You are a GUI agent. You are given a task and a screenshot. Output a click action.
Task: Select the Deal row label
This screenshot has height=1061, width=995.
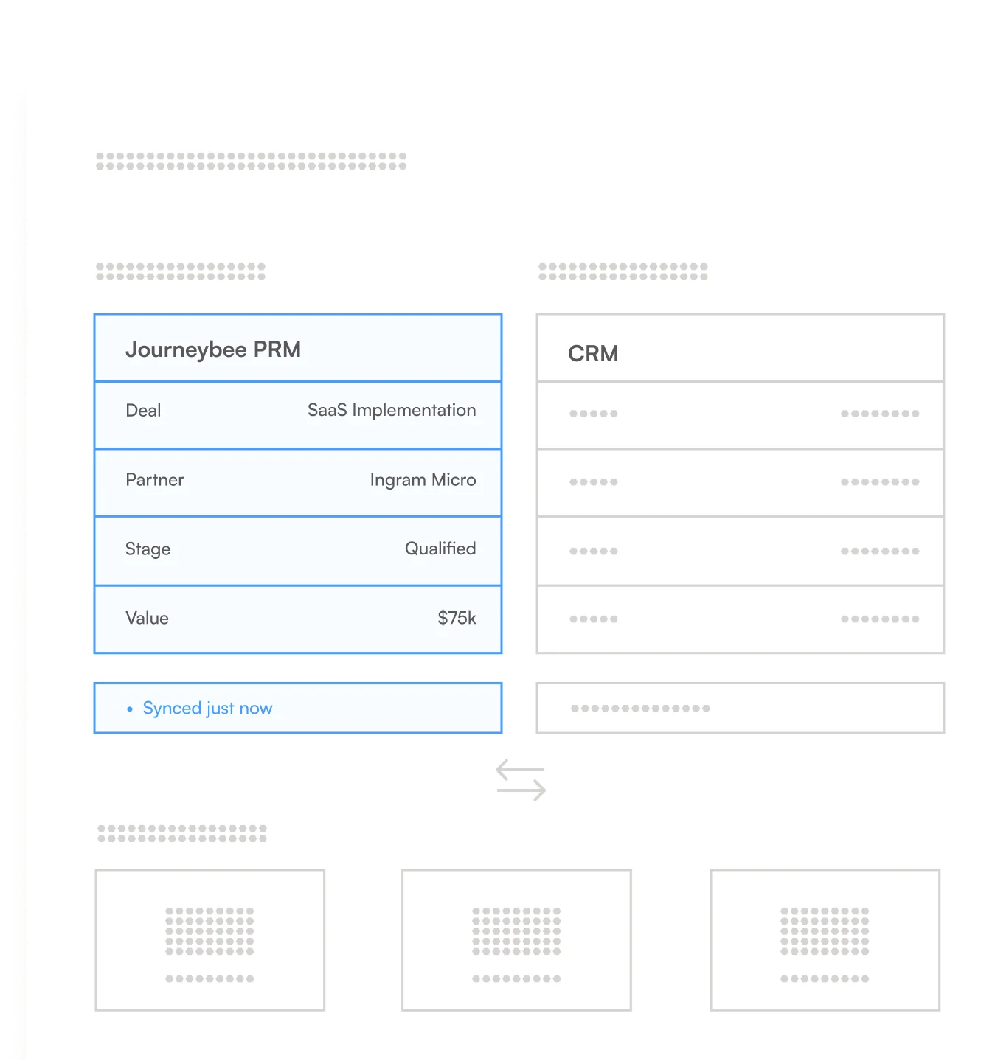point(143,411)
